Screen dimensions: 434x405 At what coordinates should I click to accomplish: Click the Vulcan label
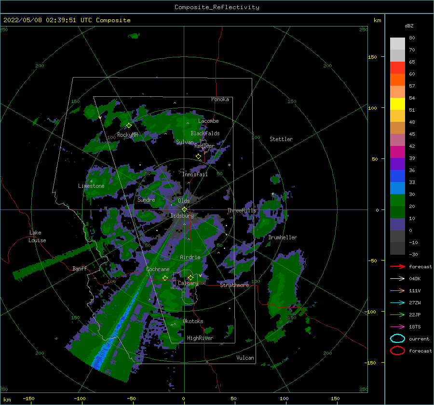[245, 358]
